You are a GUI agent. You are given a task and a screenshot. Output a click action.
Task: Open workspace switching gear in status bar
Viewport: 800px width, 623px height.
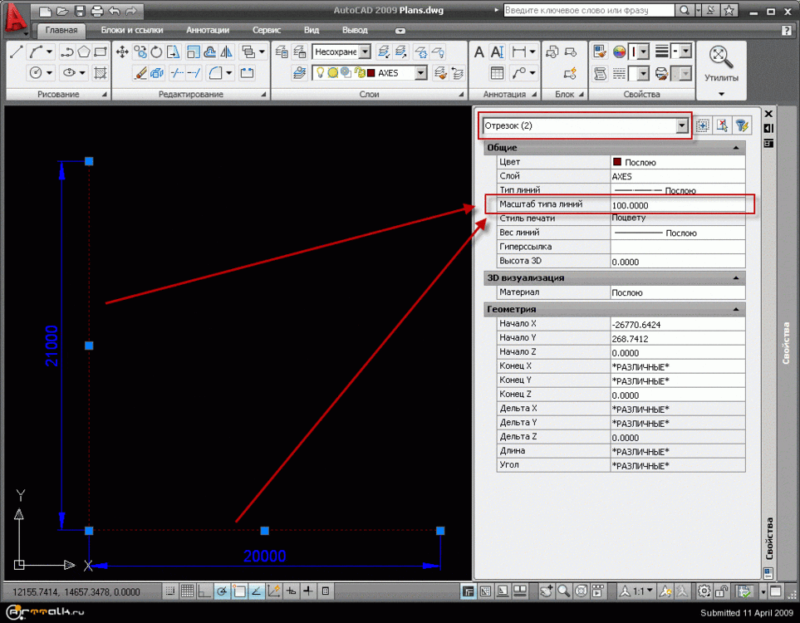click(704, 591)
